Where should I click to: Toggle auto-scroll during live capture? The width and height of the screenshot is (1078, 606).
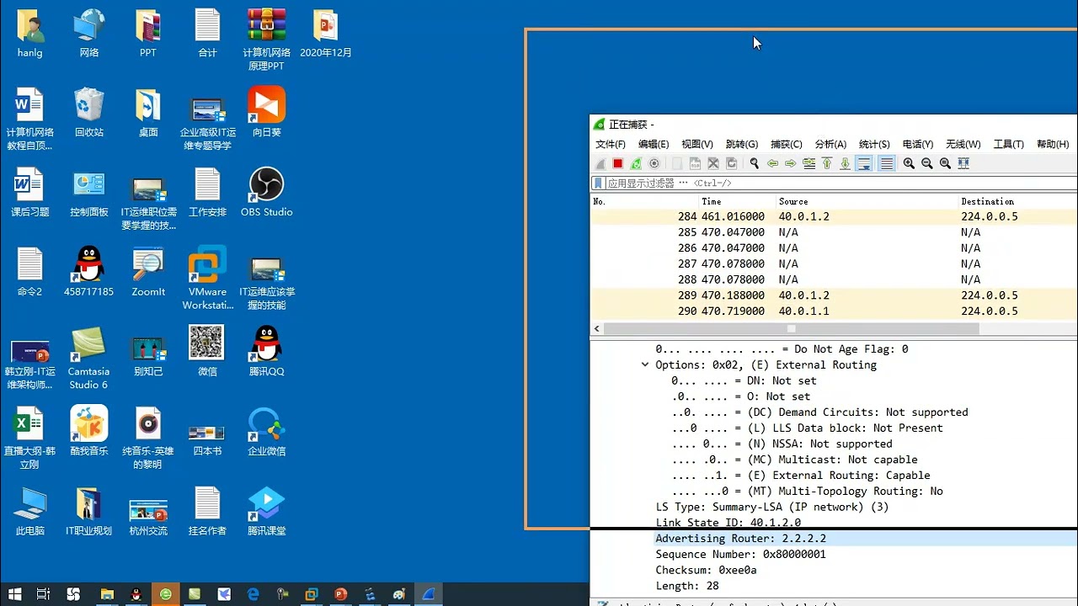(x=864, y=163)
